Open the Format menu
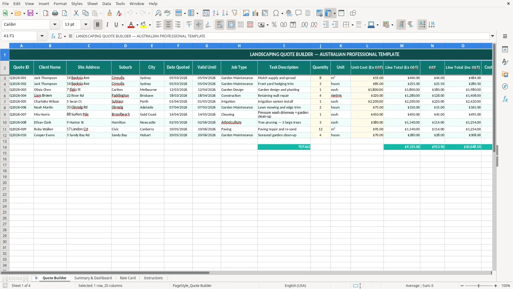 point(60,3)
